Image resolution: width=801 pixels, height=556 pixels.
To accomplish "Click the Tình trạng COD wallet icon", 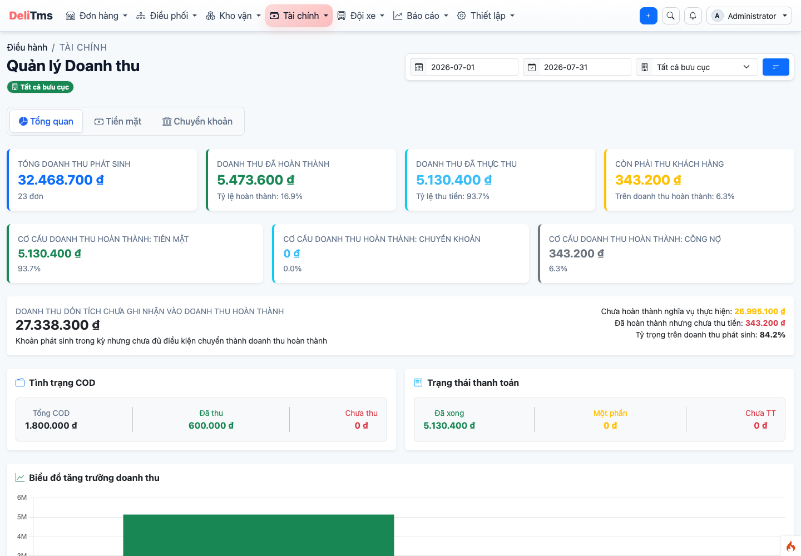I will pyautogui.click(x=21, y=383).
